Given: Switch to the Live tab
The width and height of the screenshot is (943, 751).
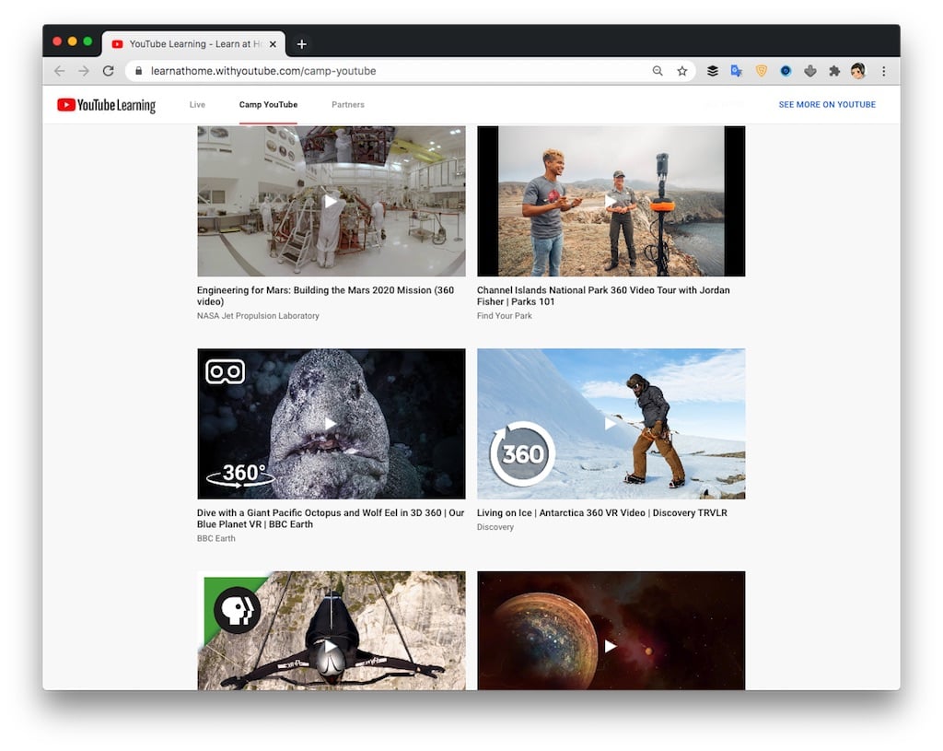Looking at the screenshot, I should pyautogui.click(x=197, y=105).
